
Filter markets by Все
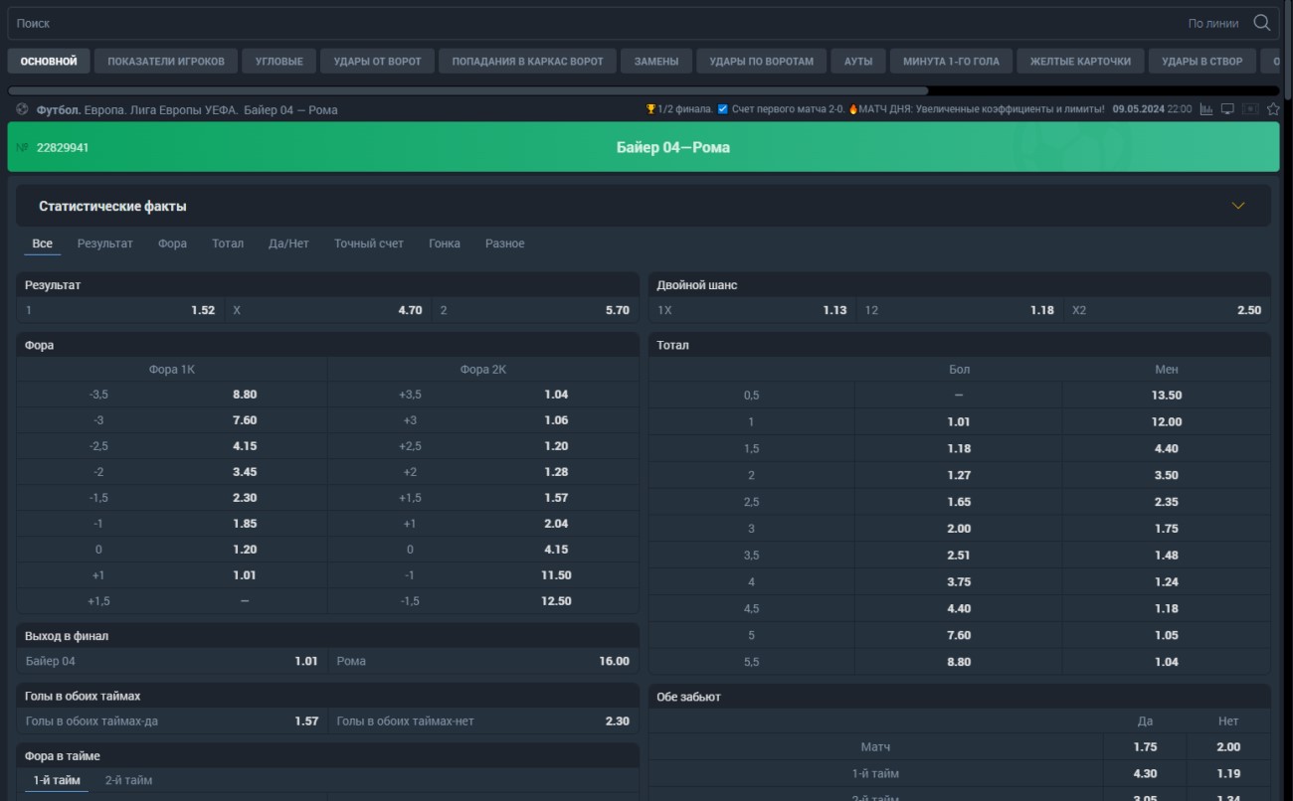(x=43, y=243)
